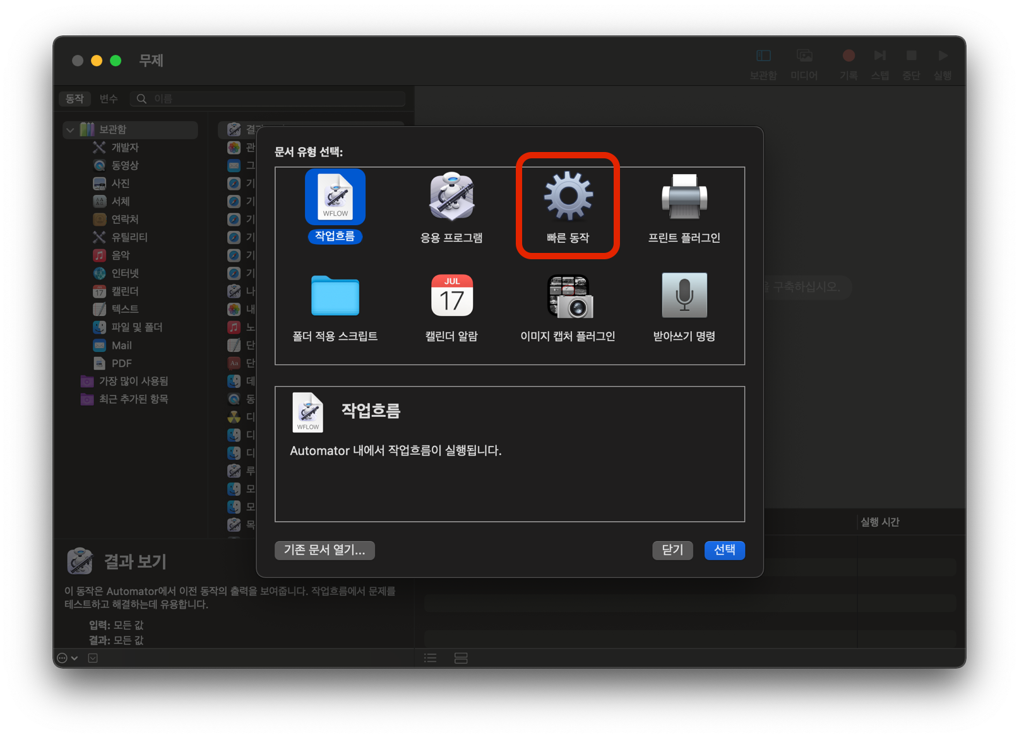1019x738 pixels.
Task: Choose the 이미지 캡처 플러그인 icon
Action: tap(568, 296)
